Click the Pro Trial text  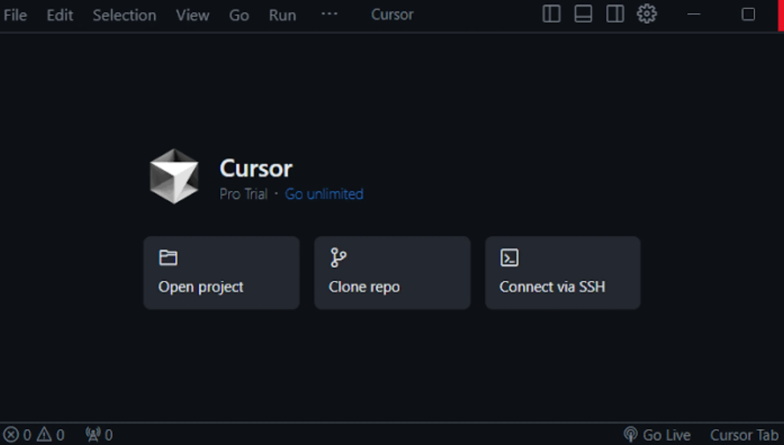243,194
